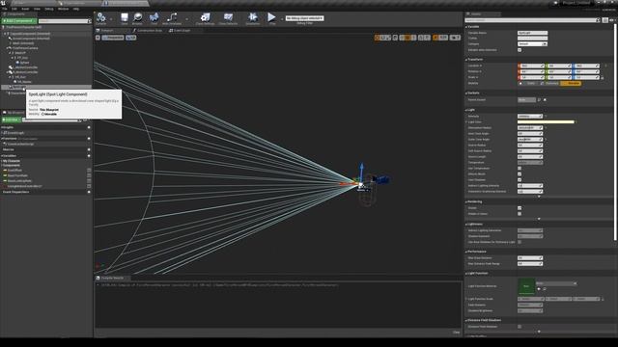
Task: Open Class Settings from the toolbar
Action: point(205,18)
